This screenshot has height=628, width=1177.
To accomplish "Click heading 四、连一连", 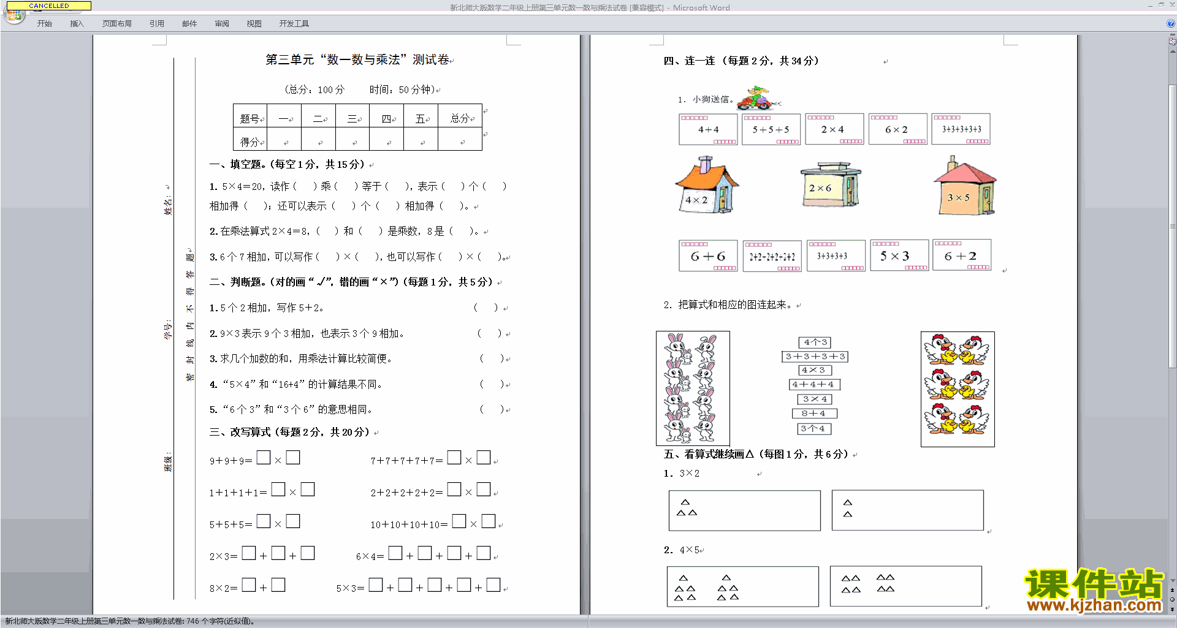I will pyautogui.click(x=741, y=61).
